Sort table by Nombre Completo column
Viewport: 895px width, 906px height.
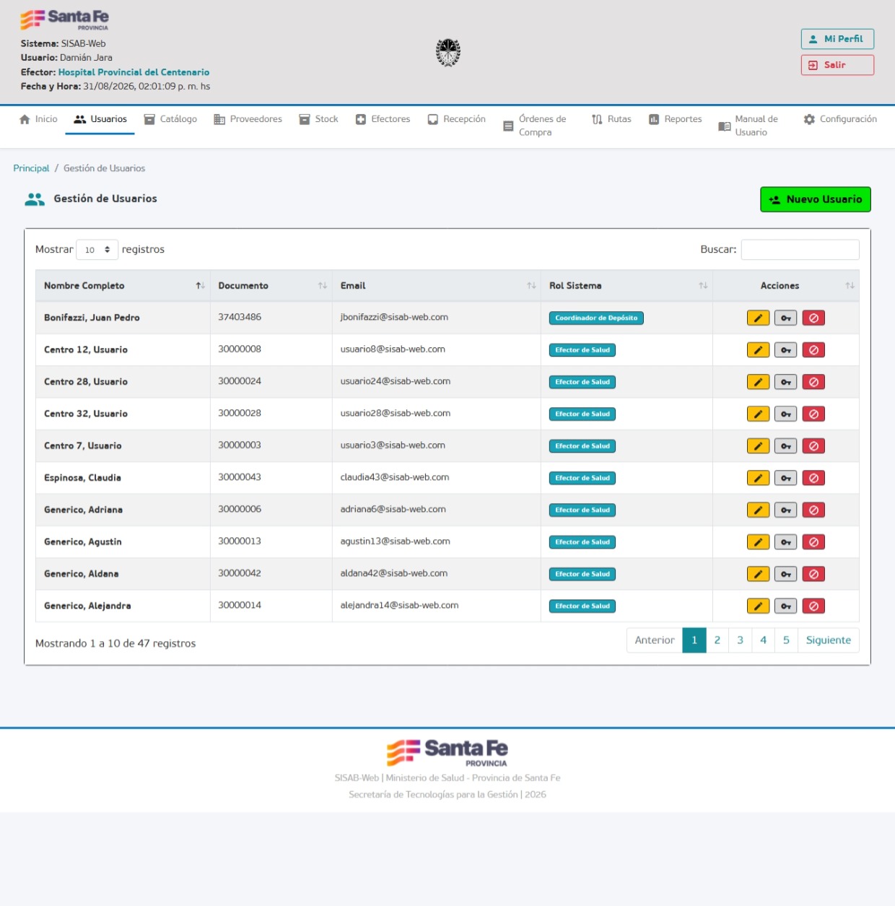pyautogui.click(x=123, y=286)
